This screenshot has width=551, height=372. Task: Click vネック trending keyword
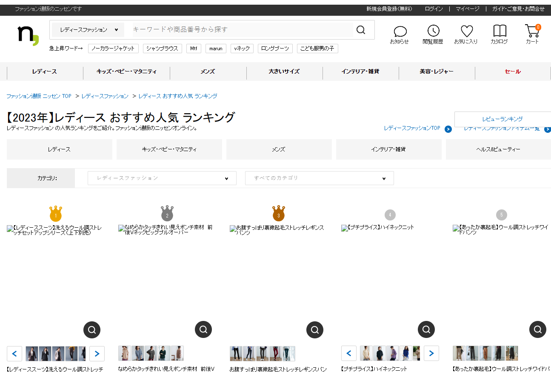pos(242,49)
